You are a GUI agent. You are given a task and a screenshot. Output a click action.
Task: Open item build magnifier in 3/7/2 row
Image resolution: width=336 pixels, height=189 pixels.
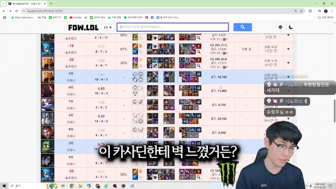click(198, 177)
